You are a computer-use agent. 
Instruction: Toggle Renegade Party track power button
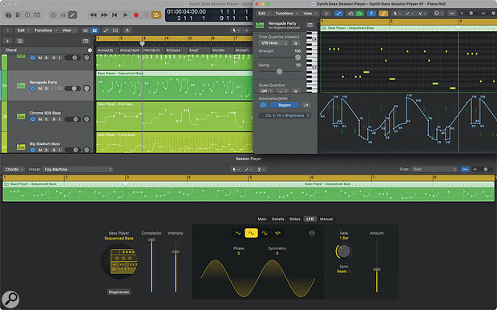click(x=33, y=89)
